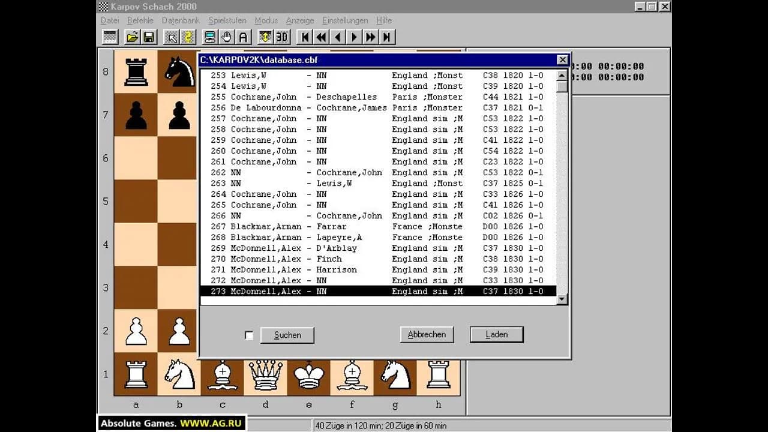Select highlighted game 273 McDonnell,Alex vs NN

(x=378, y=292)
